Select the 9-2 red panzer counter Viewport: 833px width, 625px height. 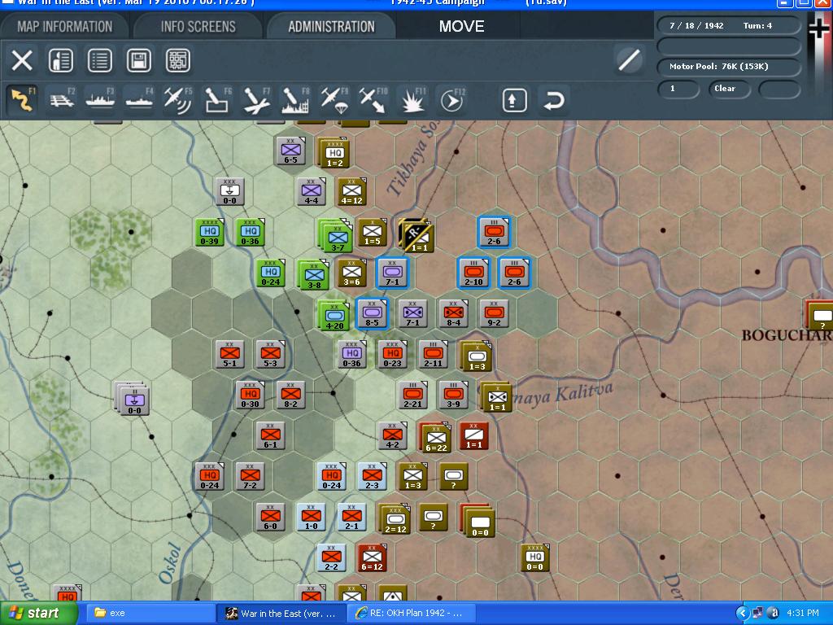click(x=494, y=313)
